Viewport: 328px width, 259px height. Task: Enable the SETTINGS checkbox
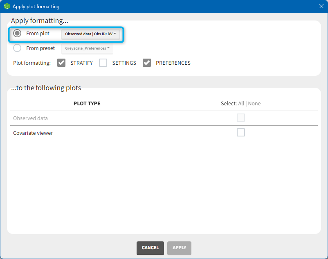[x=103, y=63]
